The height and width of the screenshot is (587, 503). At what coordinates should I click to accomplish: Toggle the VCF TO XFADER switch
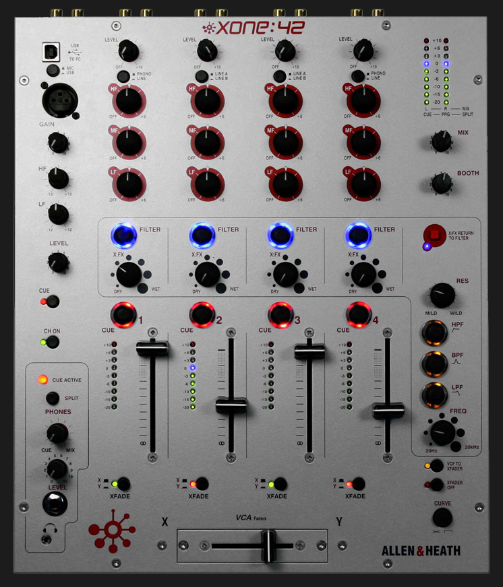[437, 466]
